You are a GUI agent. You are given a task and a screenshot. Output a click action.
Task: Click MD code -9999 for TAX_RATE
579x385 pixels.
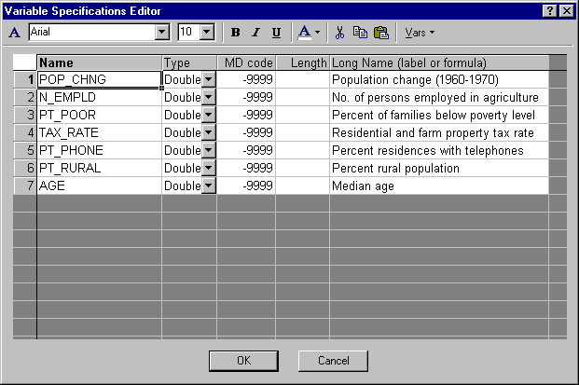click(x=246, y=132)
